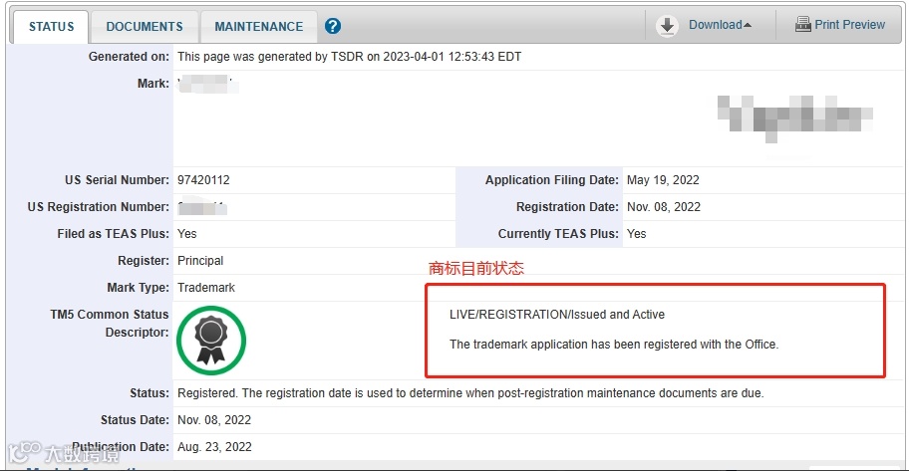
Task: Expand the Download dropdown menu
Action: coord(720,25)
